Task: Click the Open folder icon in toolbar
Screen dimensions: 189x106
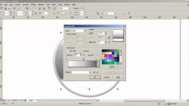Action: coord(2,9)
